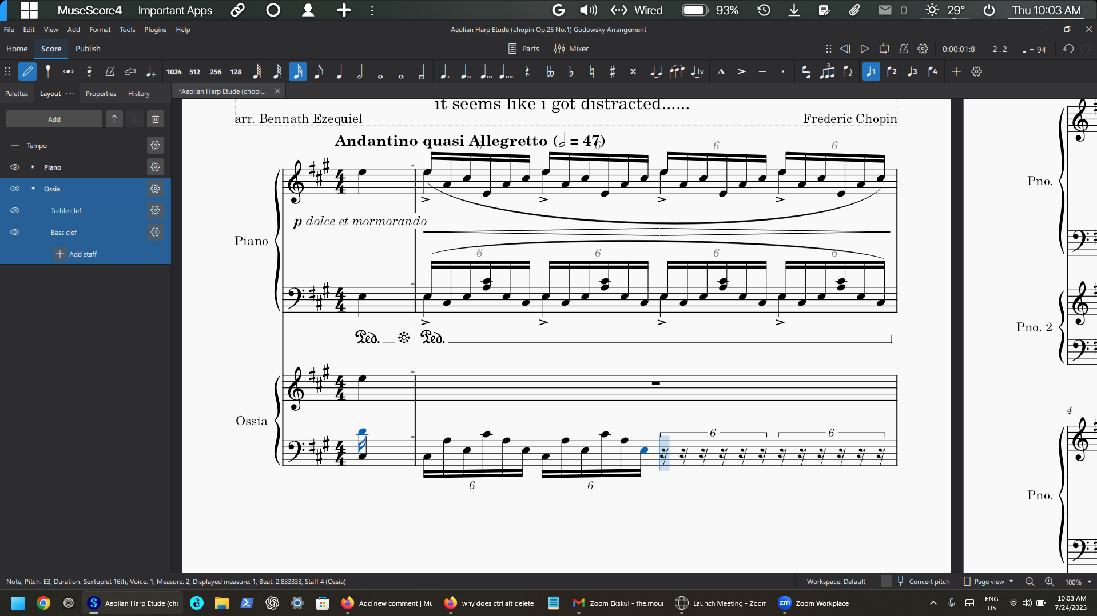Select 32nd note duration
The image size is (1097, 616).
(277, 72)
